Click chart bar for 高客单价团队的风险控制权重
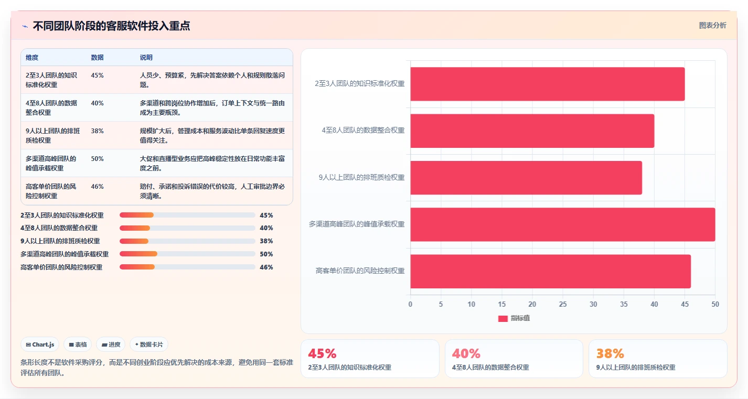748x399 pixels. pos(550,271)
